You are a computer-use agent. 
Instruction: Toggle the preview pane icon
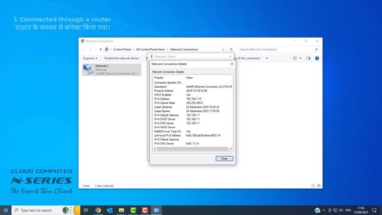pos(308,59)
